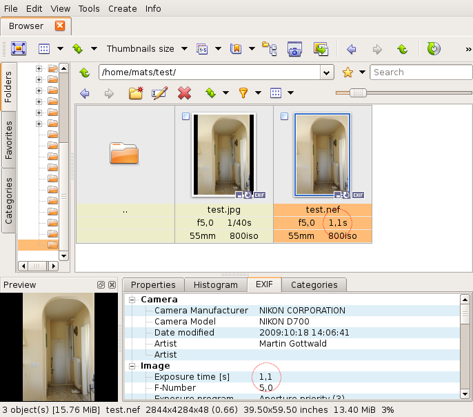Click parent folder icon beside path field

85,72
